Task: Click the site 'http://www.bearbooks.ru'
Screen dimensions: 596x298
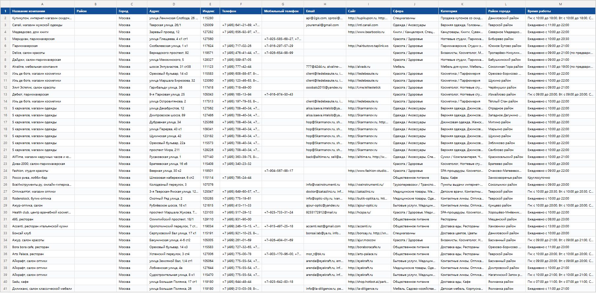Action: point(368,32)
